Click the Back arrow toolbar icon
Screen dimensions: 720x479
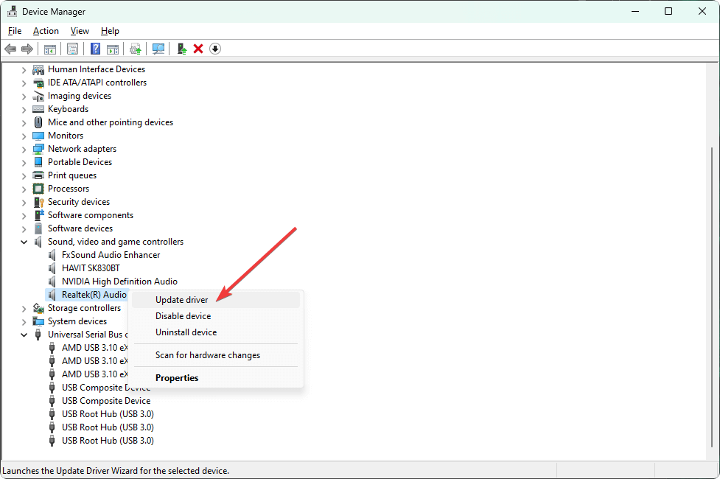point(10,49)
